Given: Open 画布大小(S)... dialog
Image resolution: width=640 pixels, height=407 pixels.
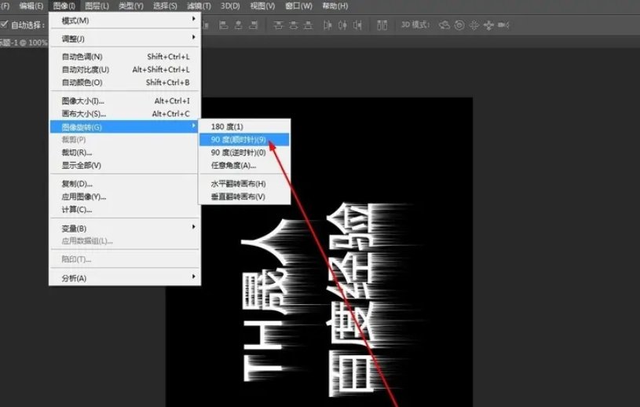Looking at the screenshot, I should [125, 114].
